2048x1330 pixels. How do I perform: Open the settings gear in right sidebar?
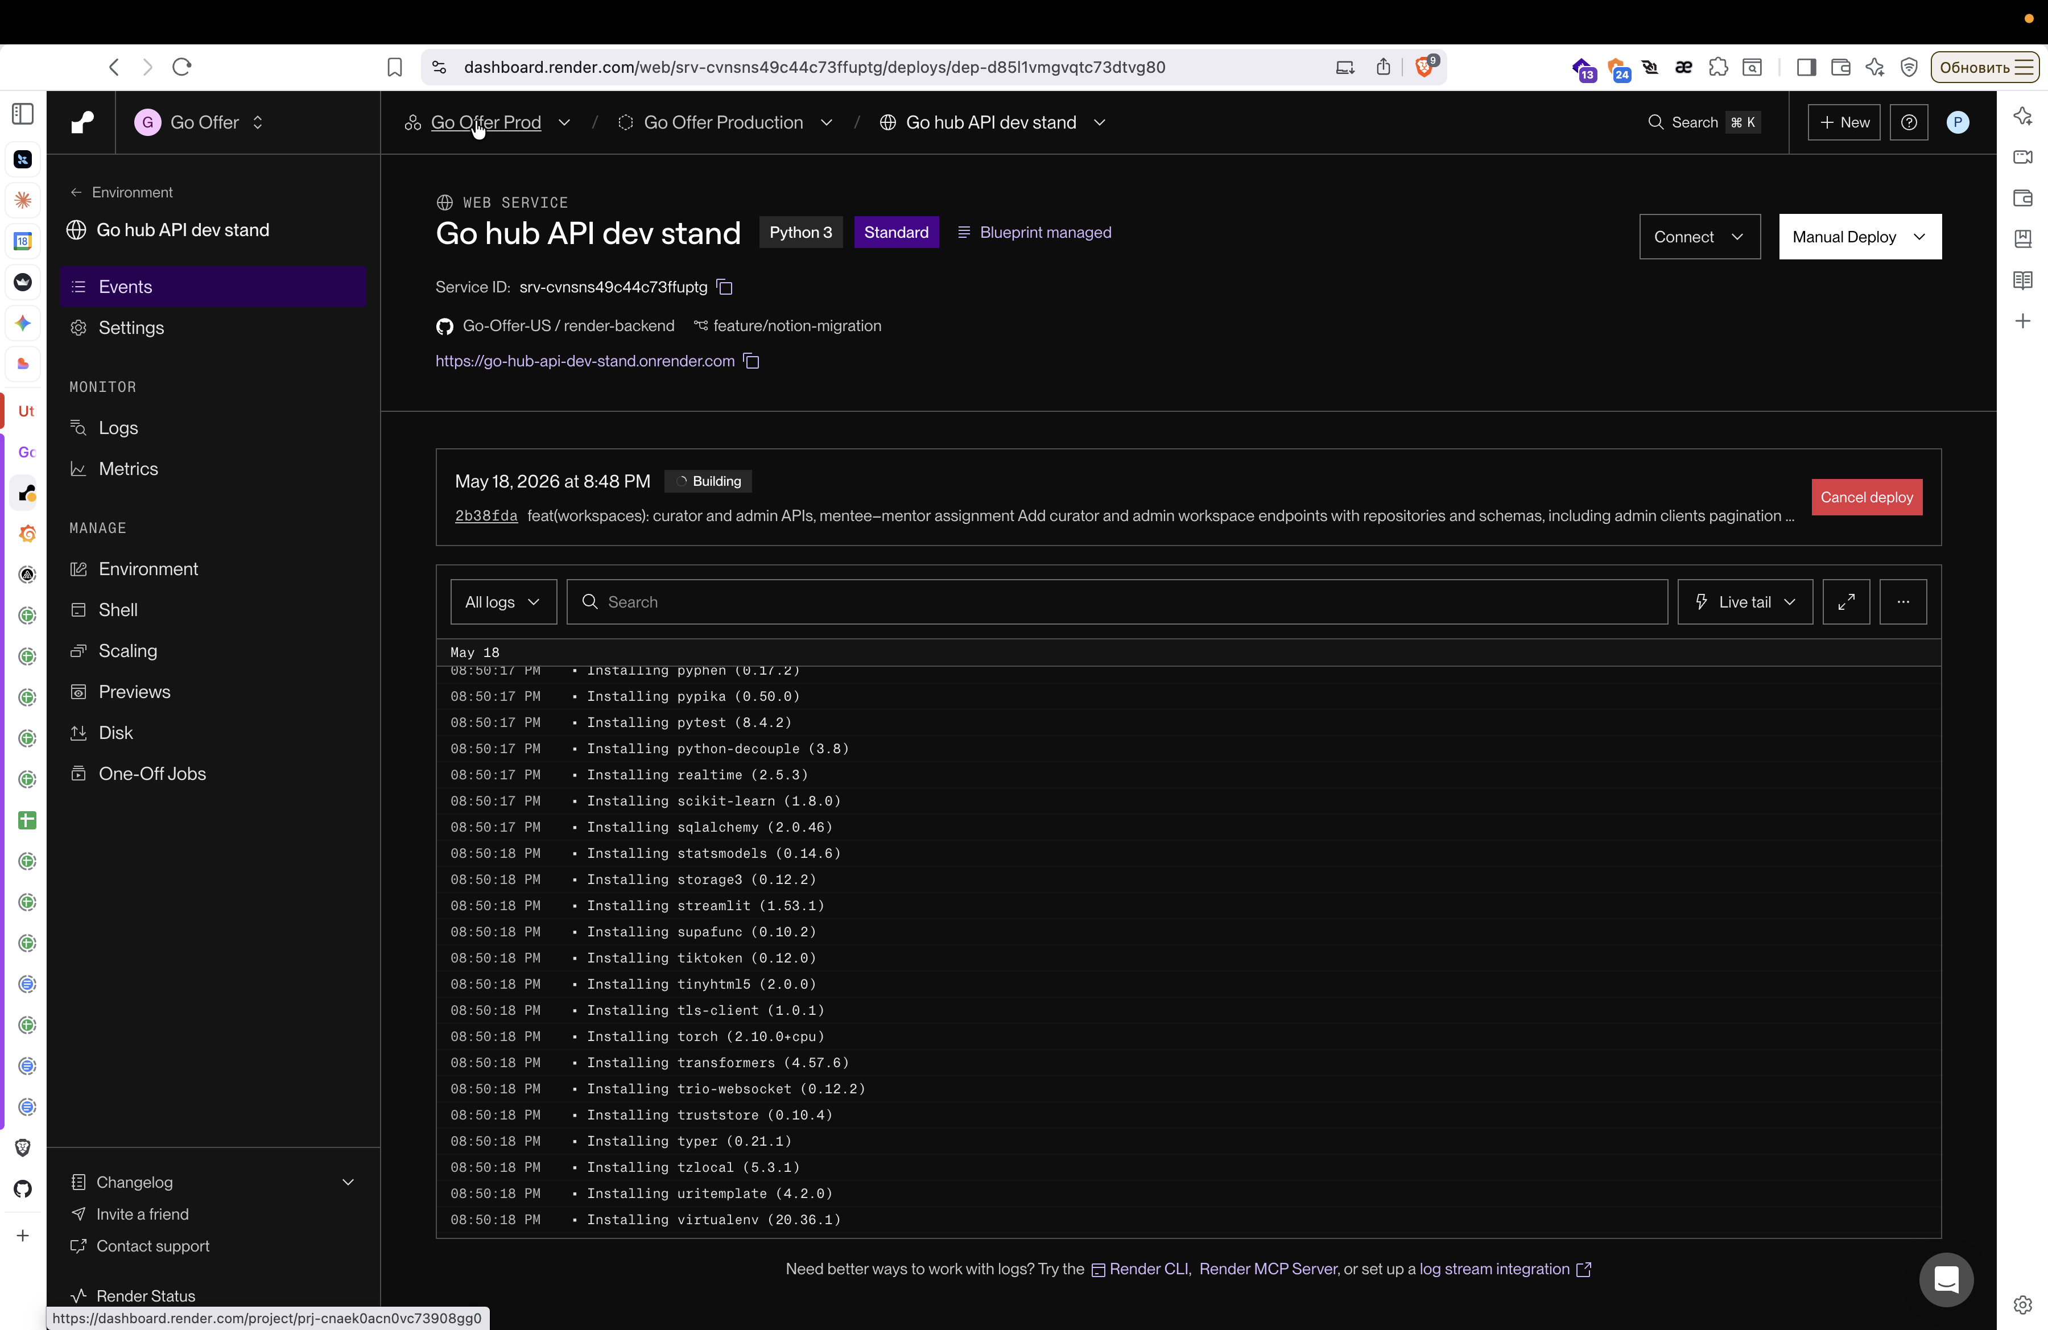coord(2023,1305)
